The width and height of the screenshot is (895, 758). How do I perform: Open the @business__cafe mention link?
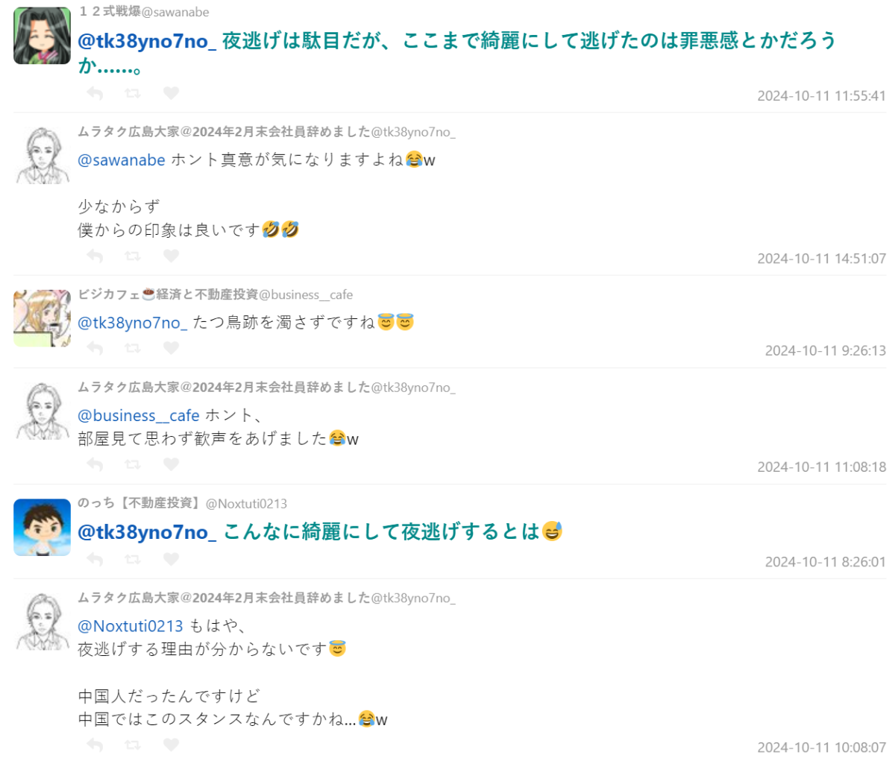point(139,416)
